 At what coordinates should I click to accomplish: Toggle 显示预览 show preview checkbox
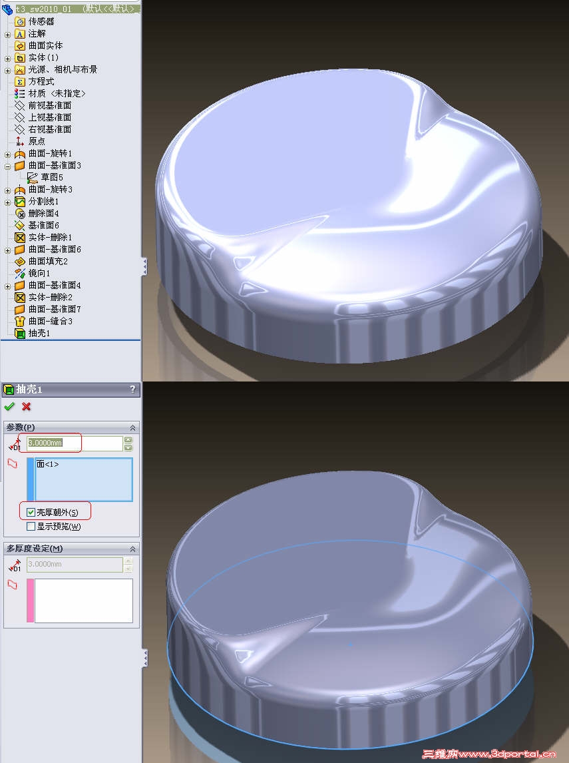[x=31, y=526]
